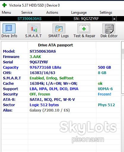
Task: Click the Firmware 3.AAK value
Action: point(35,57)
